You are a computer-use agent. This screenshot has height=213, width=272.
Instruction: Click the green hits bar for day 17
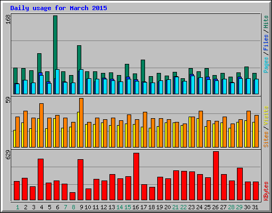143,71
